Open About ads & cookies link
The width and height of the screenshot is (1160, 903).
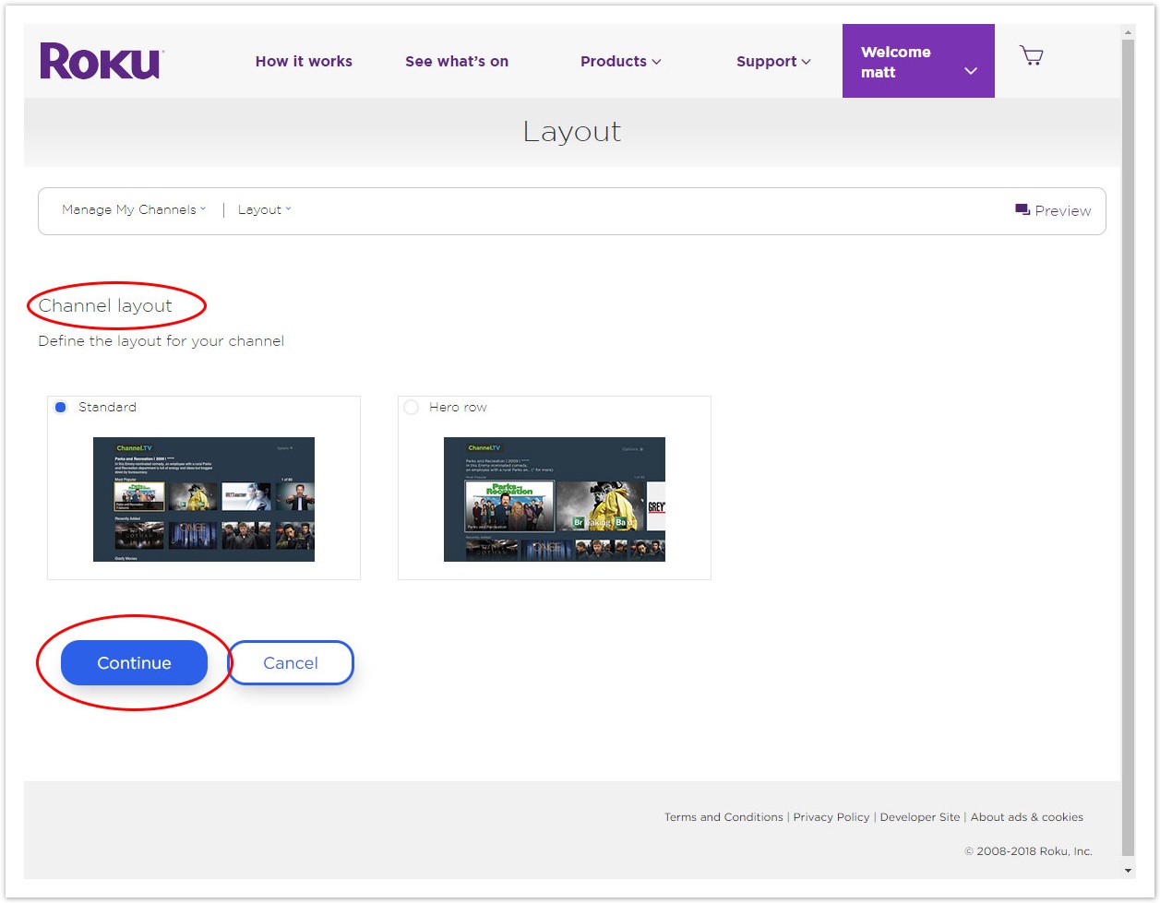coord(1027,817)
